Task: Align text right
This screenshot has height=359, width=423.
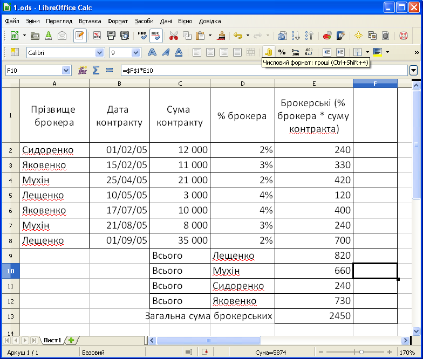Action: pos(223,52)
